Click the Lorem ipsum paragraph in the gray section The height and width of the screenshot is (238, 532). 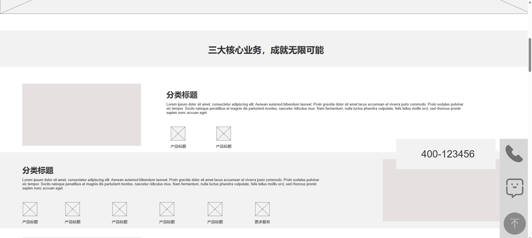pos(171,184)
